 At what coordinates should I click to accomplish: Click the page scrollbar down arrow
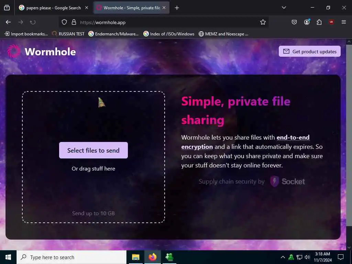tap(349, 247)
